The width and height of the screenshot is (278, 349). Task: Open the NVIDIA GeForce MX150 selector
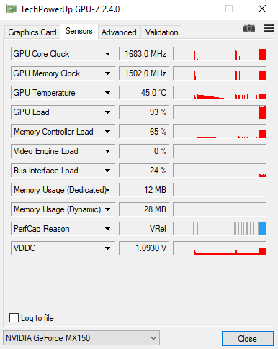pyautogui.click(x=81, y=338)
